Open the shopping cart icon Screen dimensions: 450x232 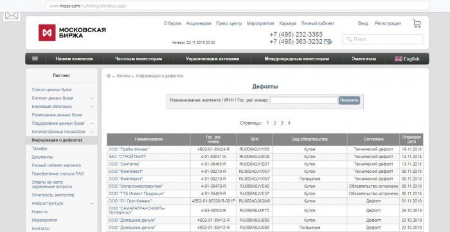coord(417,24)
